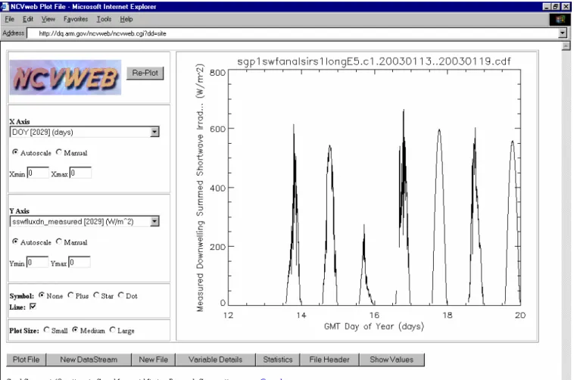The height and width of the screenshot is (380, 574).
Task: Click the plot title sgp1swfanalsirs1longE5 text
Action: click(374, 61)
